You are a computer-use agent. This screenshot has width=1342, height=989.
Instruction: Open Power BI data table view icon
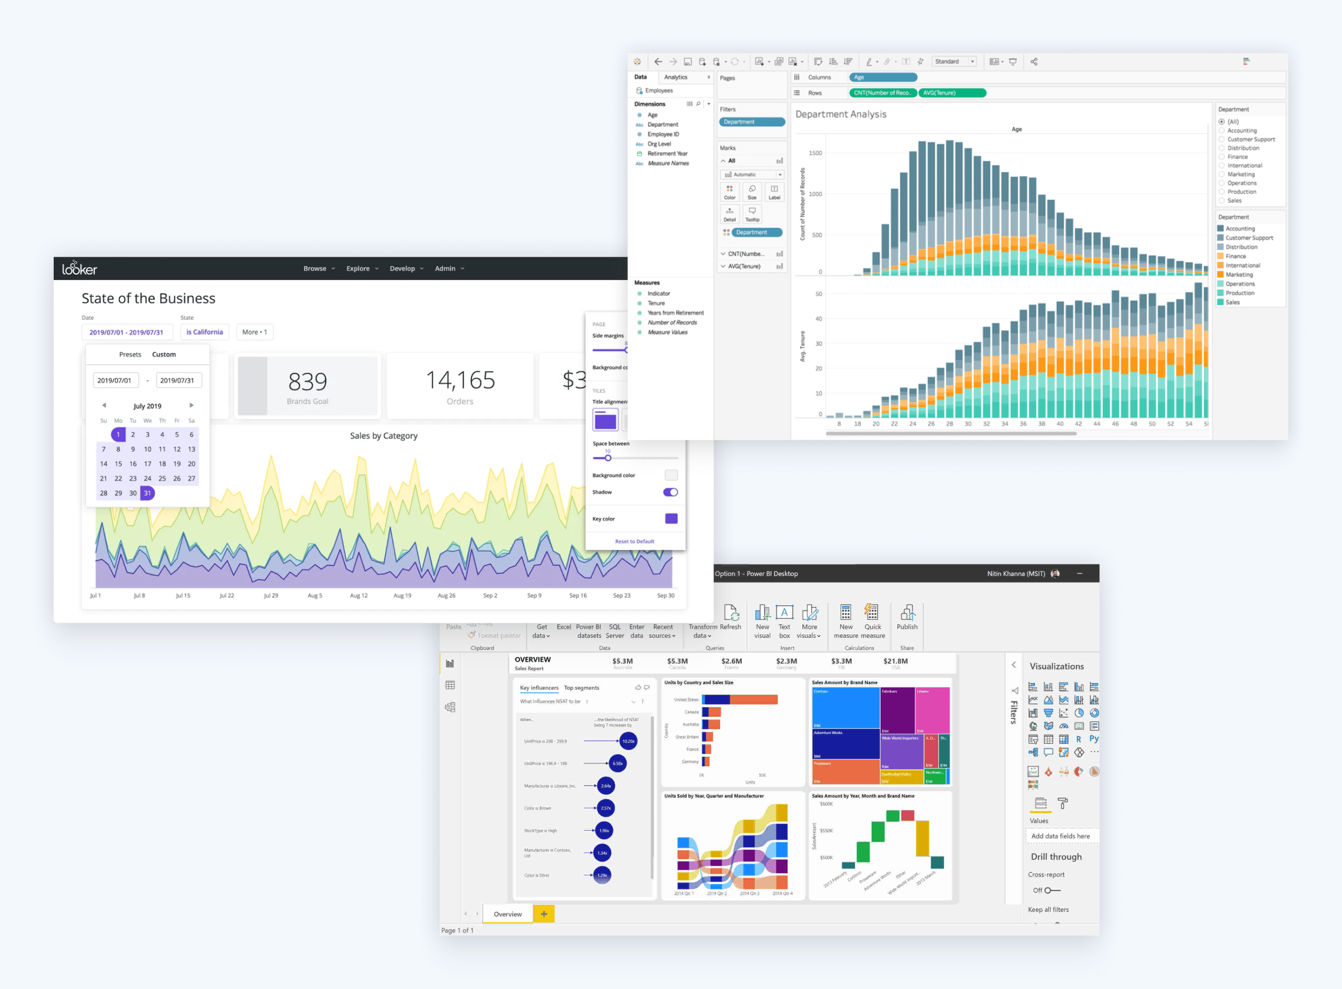coord(450,685)
